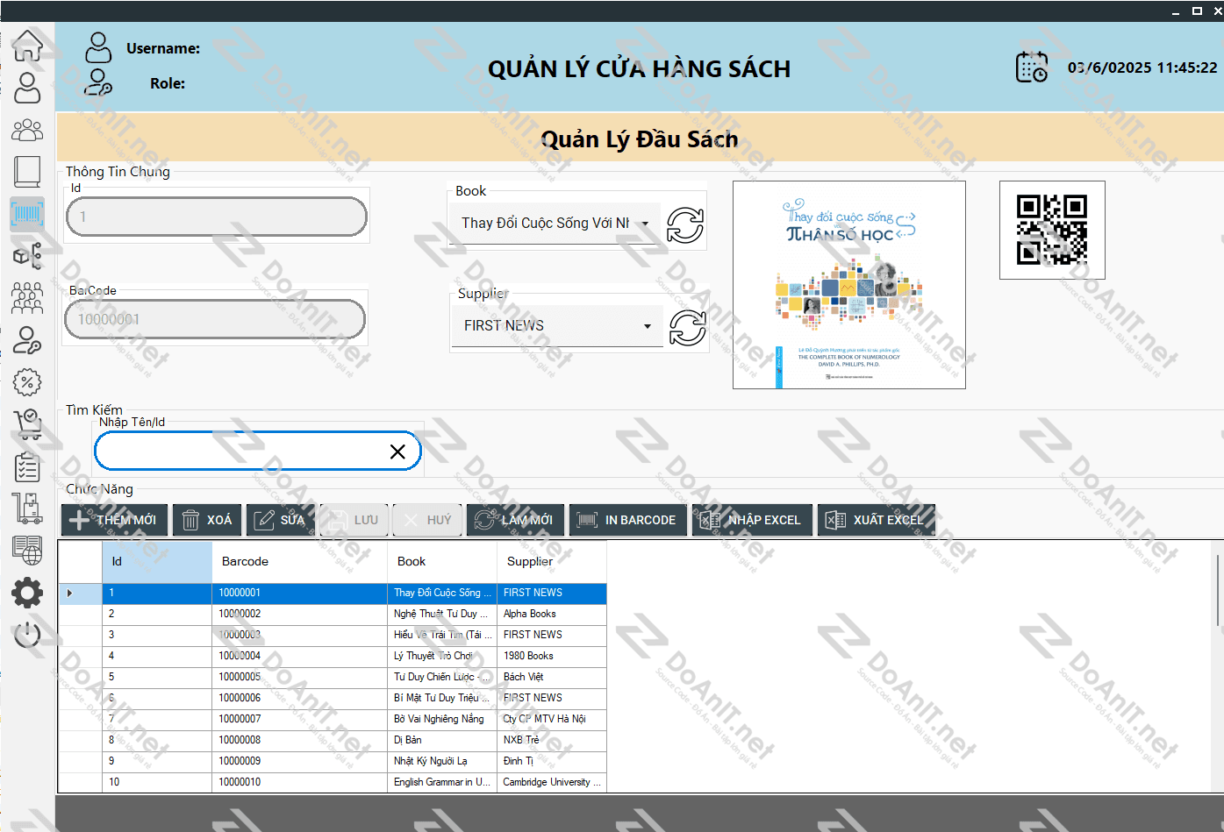Open the discount percent badge icon
Image resolution: width=1224 pixels, height=832 pixels.
tap(27, 382)
